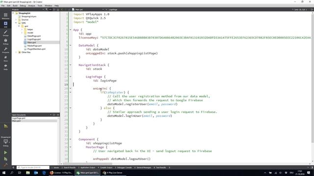Viewport: 314px width, 176px height.
Task: Split the editor view in the top right
Action: [312, 9]
